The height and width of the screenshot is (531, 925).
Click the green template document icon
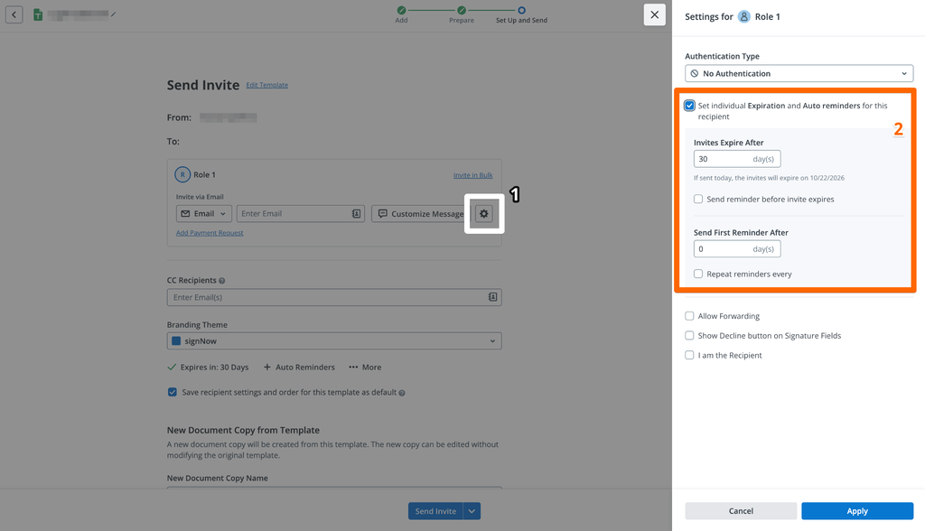(x=38, y=14)
